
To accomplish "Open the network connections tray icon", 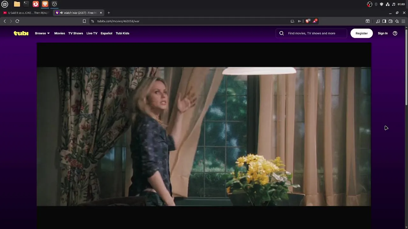I will click(x=388, y=4).
